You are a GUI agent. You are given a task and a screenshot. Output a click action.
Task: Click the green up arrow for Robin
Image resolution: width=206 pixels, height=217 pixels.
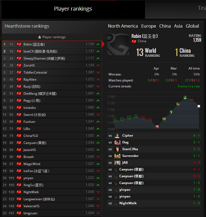[x=98, y=44]
